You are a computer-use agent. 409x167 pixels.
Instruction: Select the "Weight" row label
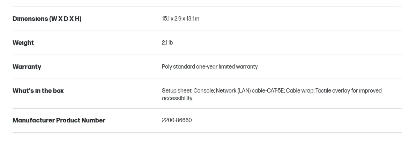tap(23, 43)
